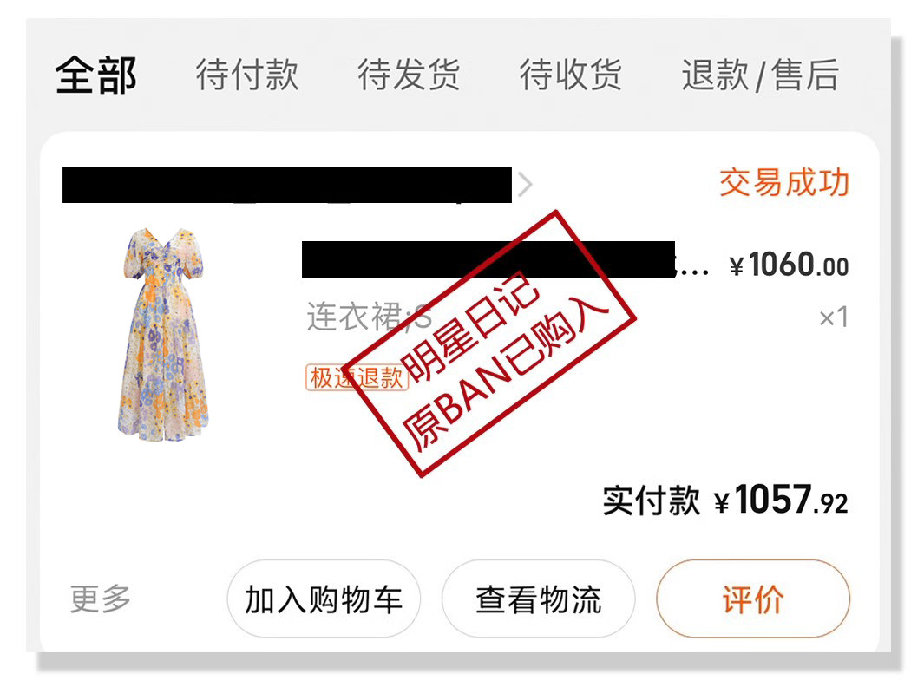Viewport: 924px width, 687px height.
Task: Open the floral dress product thumbnail
Action: pos(163,333)
